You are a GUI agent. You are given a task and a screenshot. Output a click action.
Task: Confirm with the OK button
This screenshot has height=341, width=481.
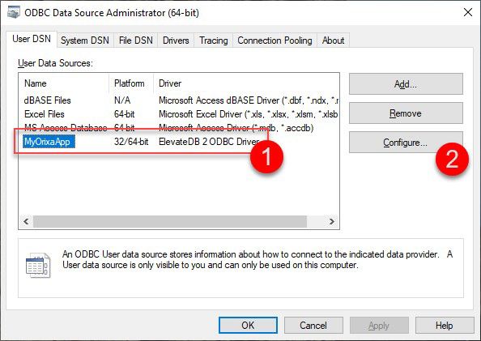click(x=248, y=325)
